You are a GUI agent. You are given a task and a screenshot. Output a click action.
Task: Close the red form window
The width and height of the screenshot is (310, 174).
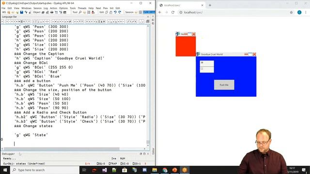point(194,34)
